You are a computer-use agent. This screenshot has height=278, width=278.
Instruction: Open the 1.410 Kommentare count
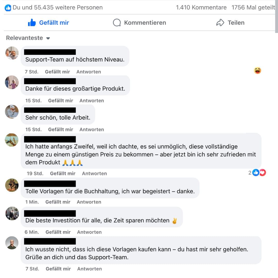(x=201, y=7)
